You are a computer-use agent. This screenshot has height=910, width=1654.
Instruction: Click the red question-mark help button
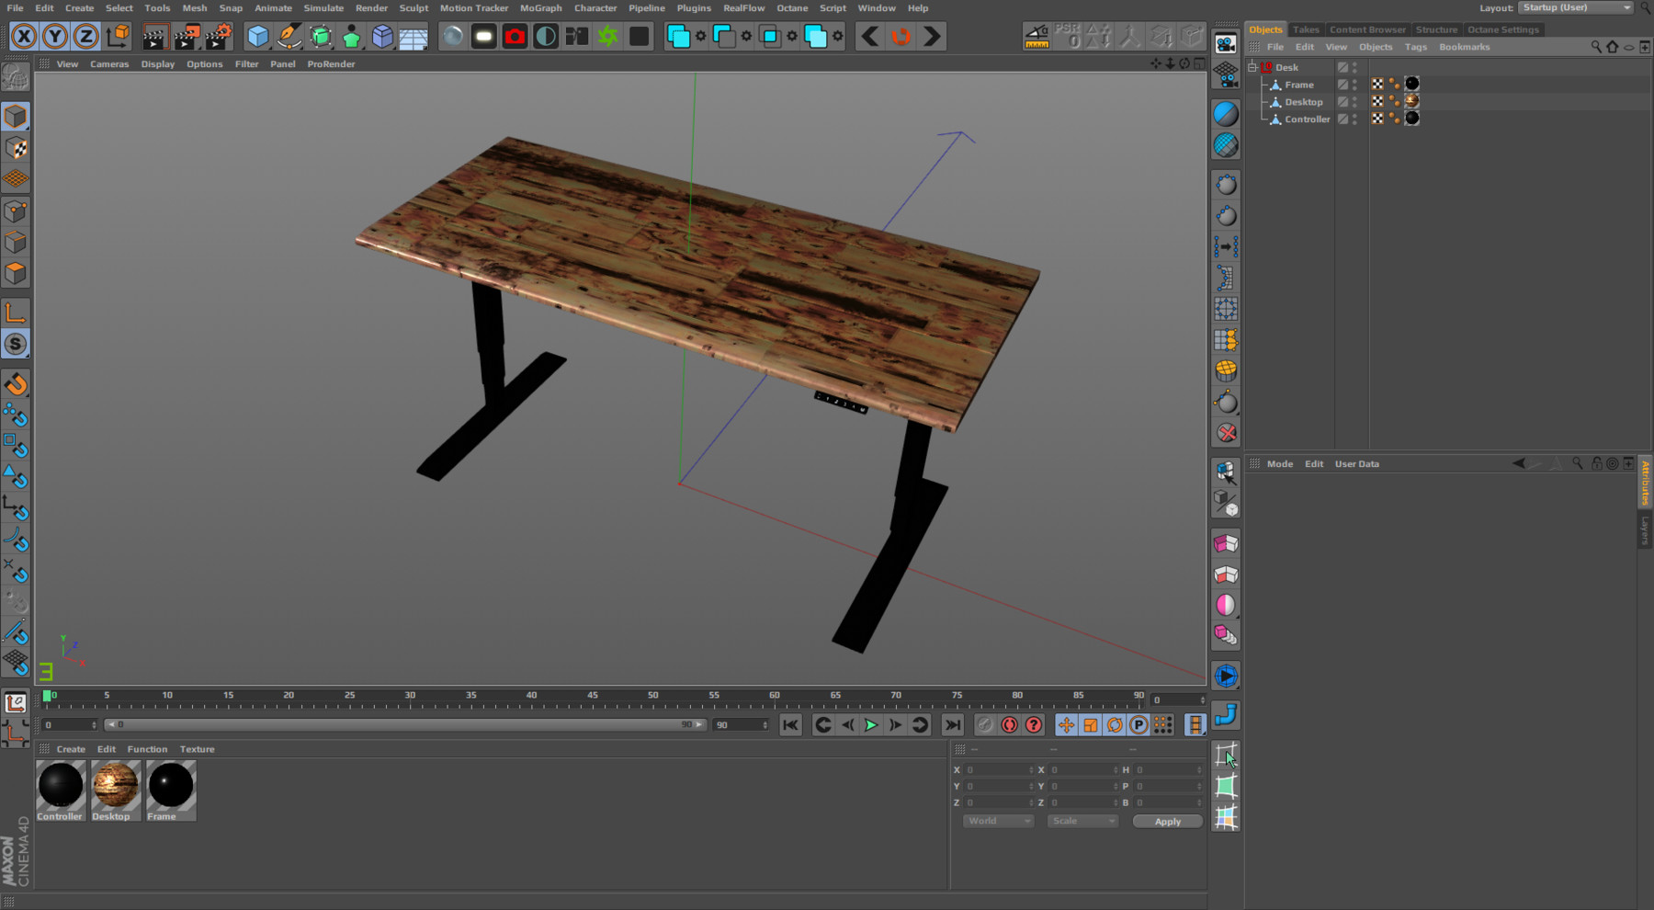pyautogui.click(x=1033, y=724)
